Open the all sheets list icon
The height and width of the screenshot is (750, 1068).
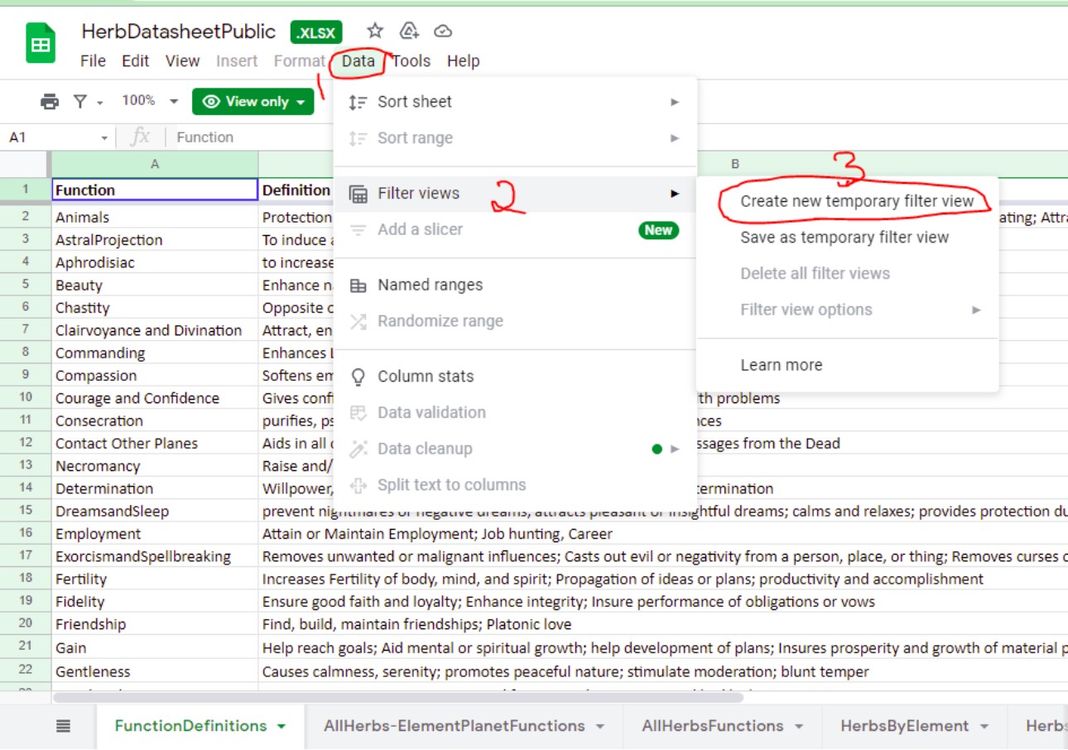point(64,726)
